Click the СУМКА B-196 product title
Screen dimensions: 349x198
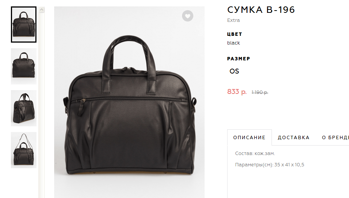click(261, 10)
